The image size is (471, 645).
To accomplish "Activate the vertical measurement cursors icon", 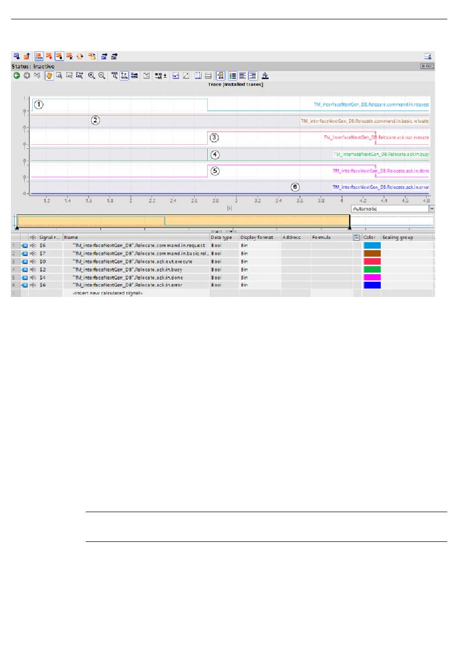I will (x=198, y=76).
